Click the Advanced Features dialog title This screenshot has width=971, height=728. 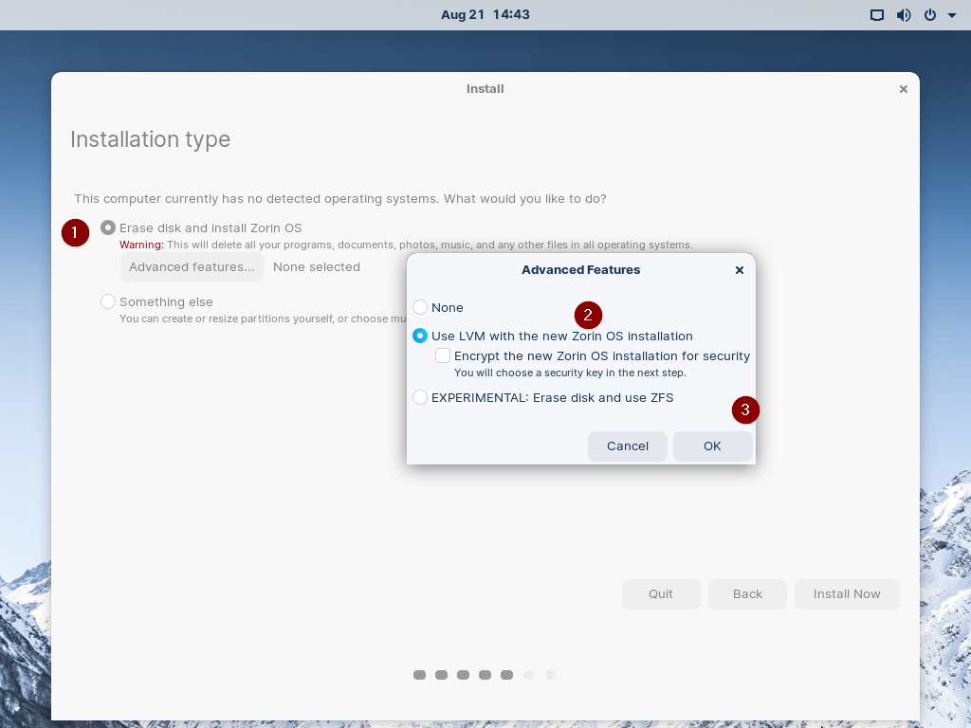[580, 270]
